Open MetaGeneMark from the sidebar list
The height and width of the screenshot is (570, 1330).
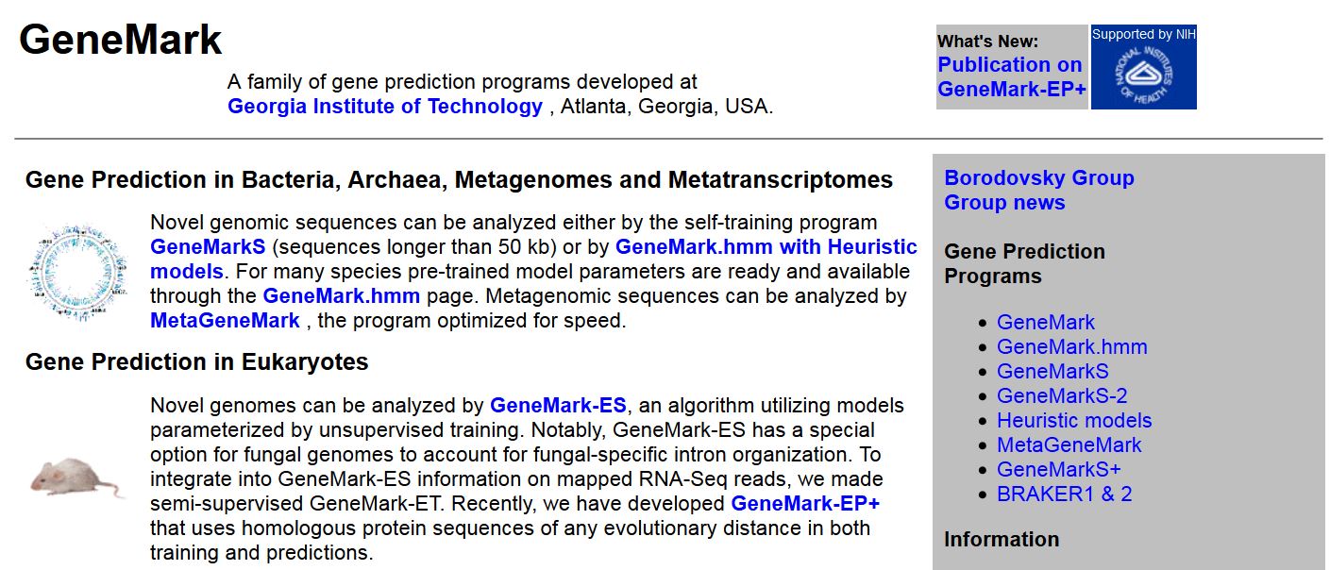[1069, 445]
